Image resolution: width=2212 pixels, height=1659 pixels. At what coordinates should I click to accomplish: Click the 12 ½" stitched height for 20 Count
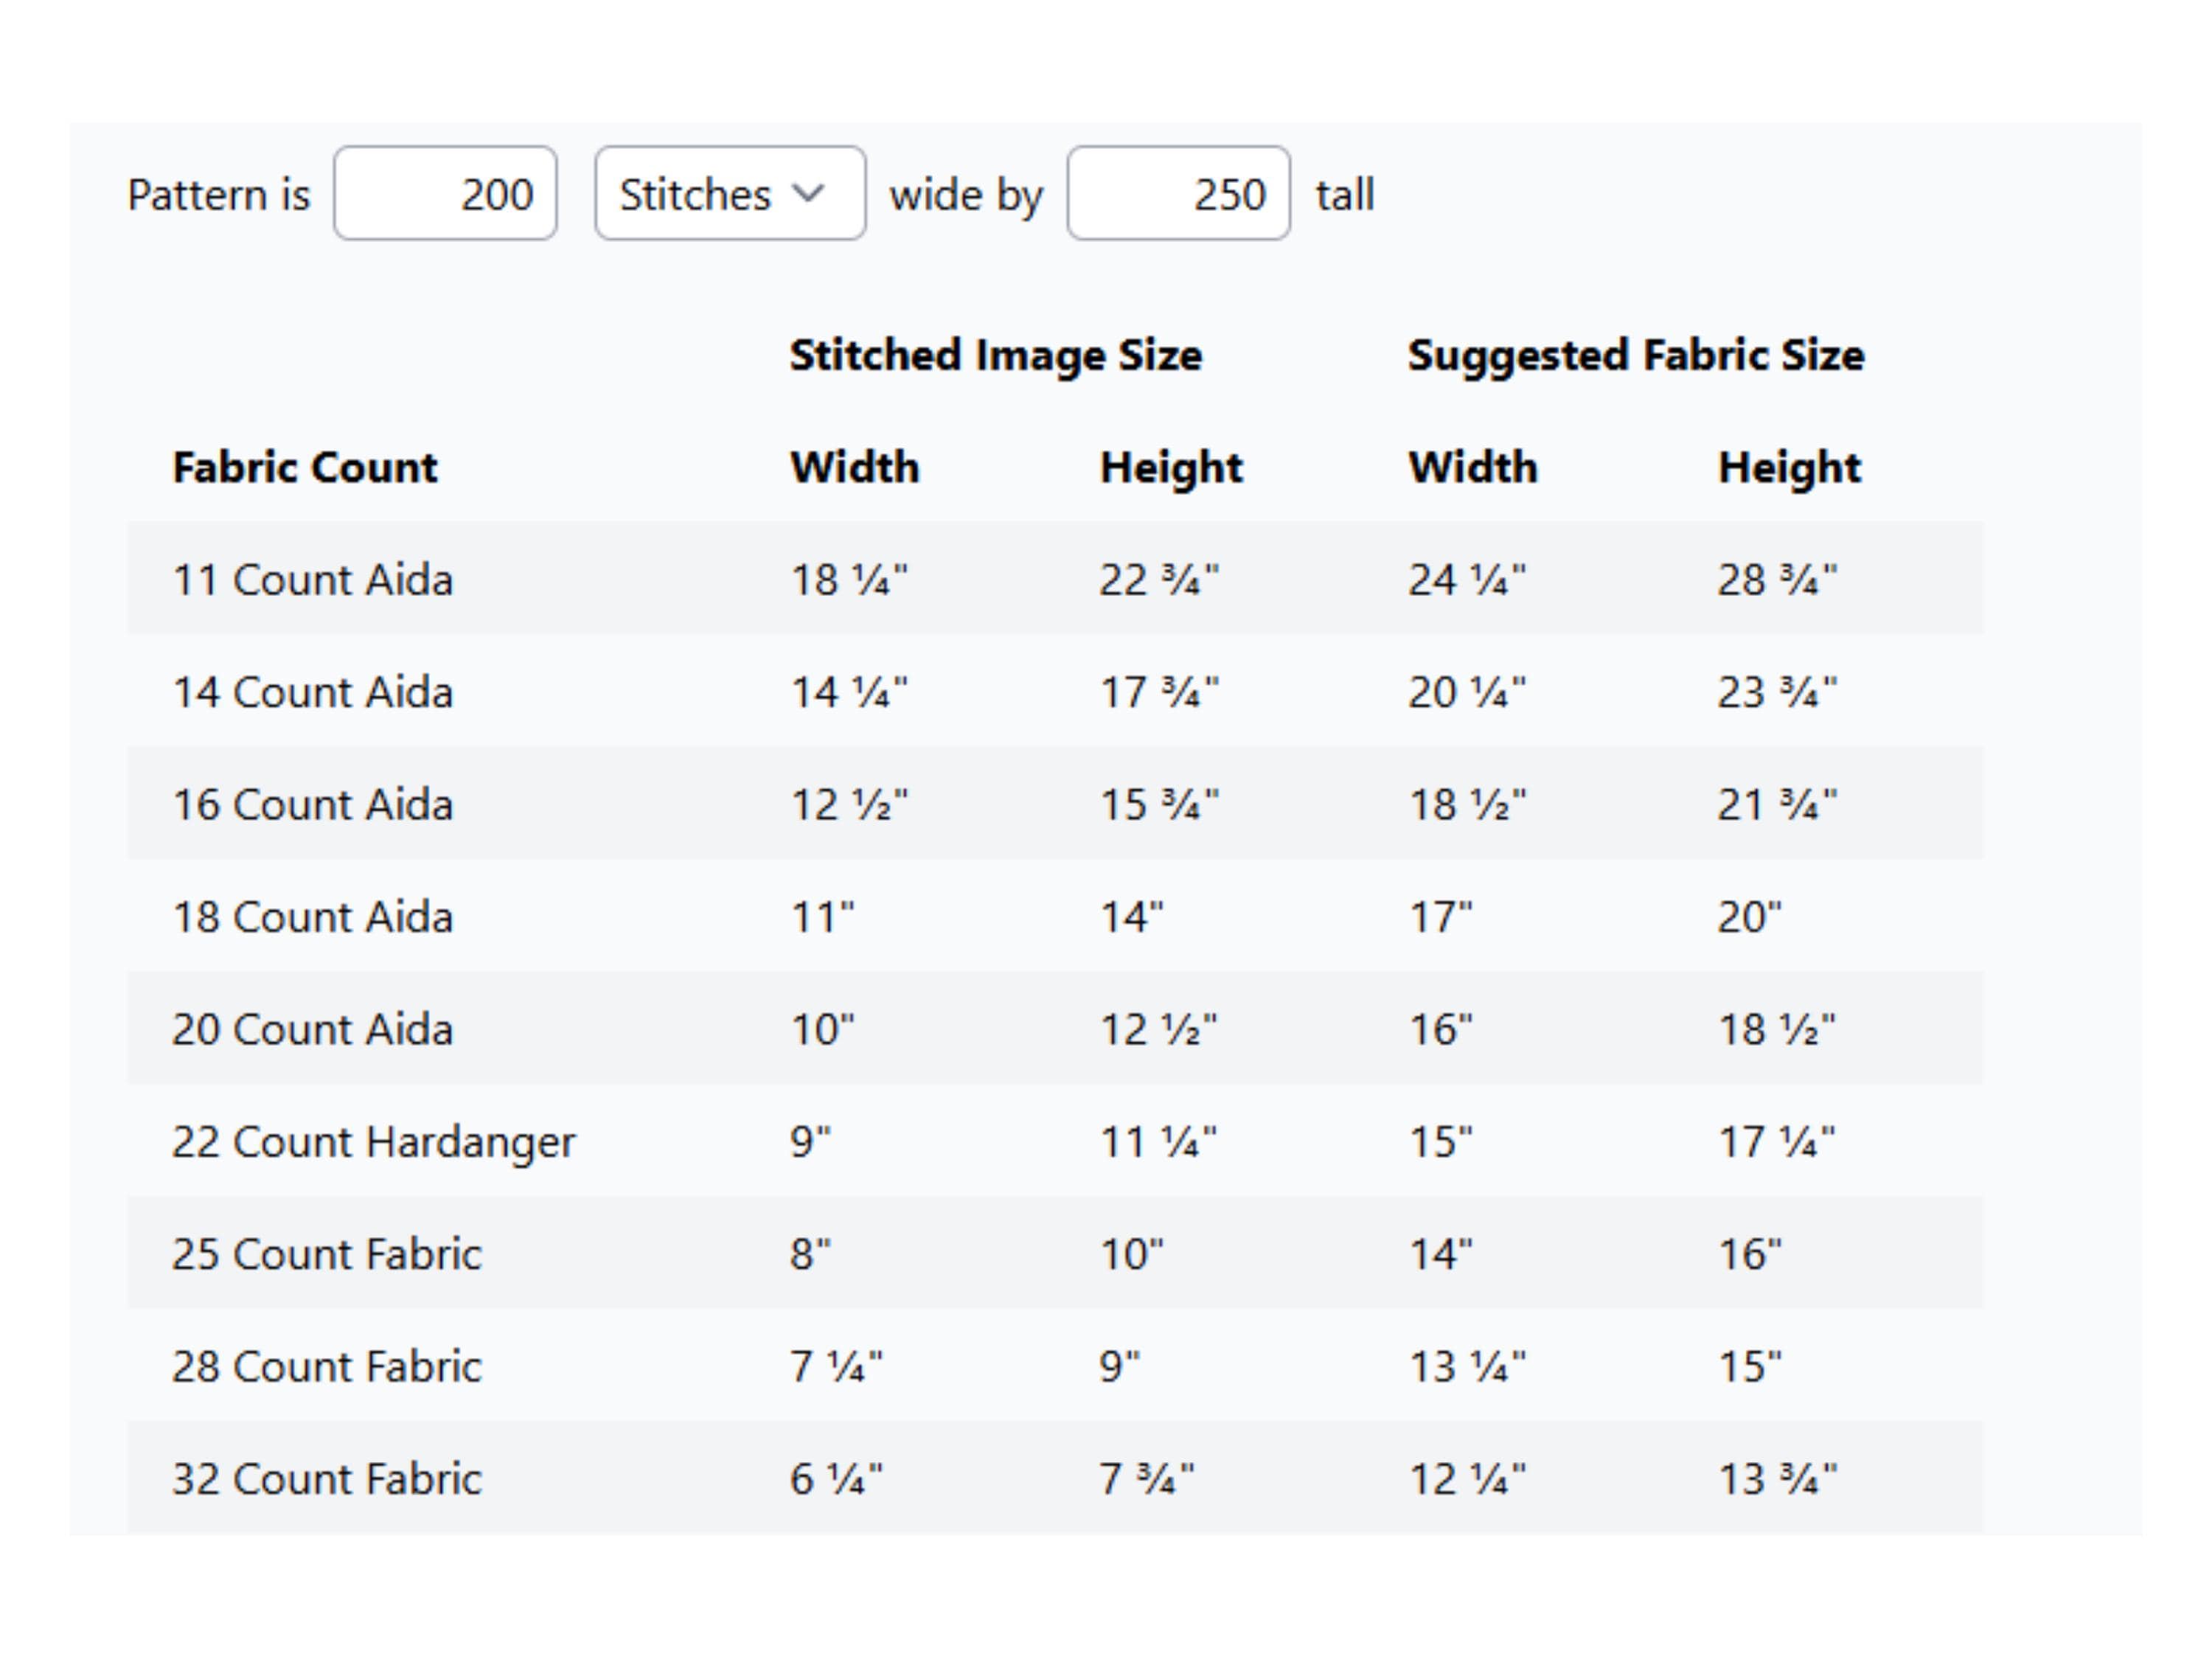[x=1158, y=1029]
